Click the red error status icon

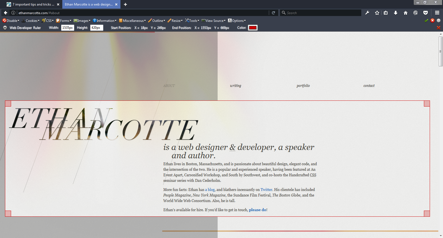click(x=432, y=20)
